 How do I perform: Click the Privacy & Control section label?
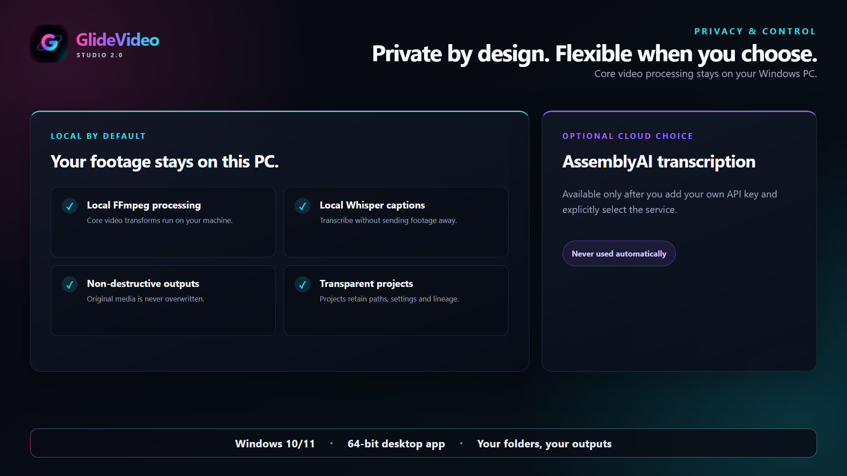(x=755, y=31)
